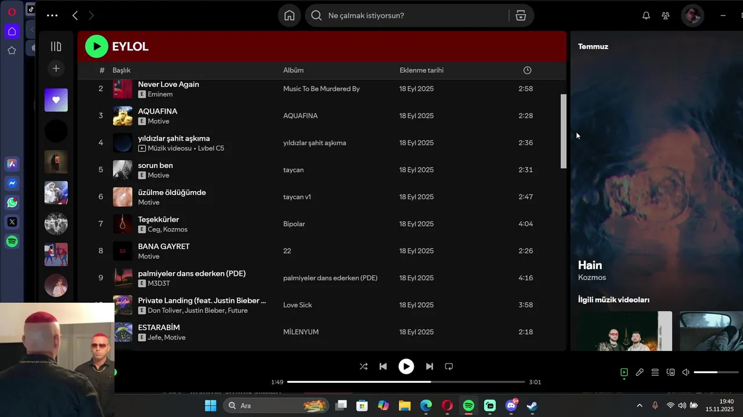Select the track Never Love Again
This screenshot has height=417, width=743.
pos(168,84)
